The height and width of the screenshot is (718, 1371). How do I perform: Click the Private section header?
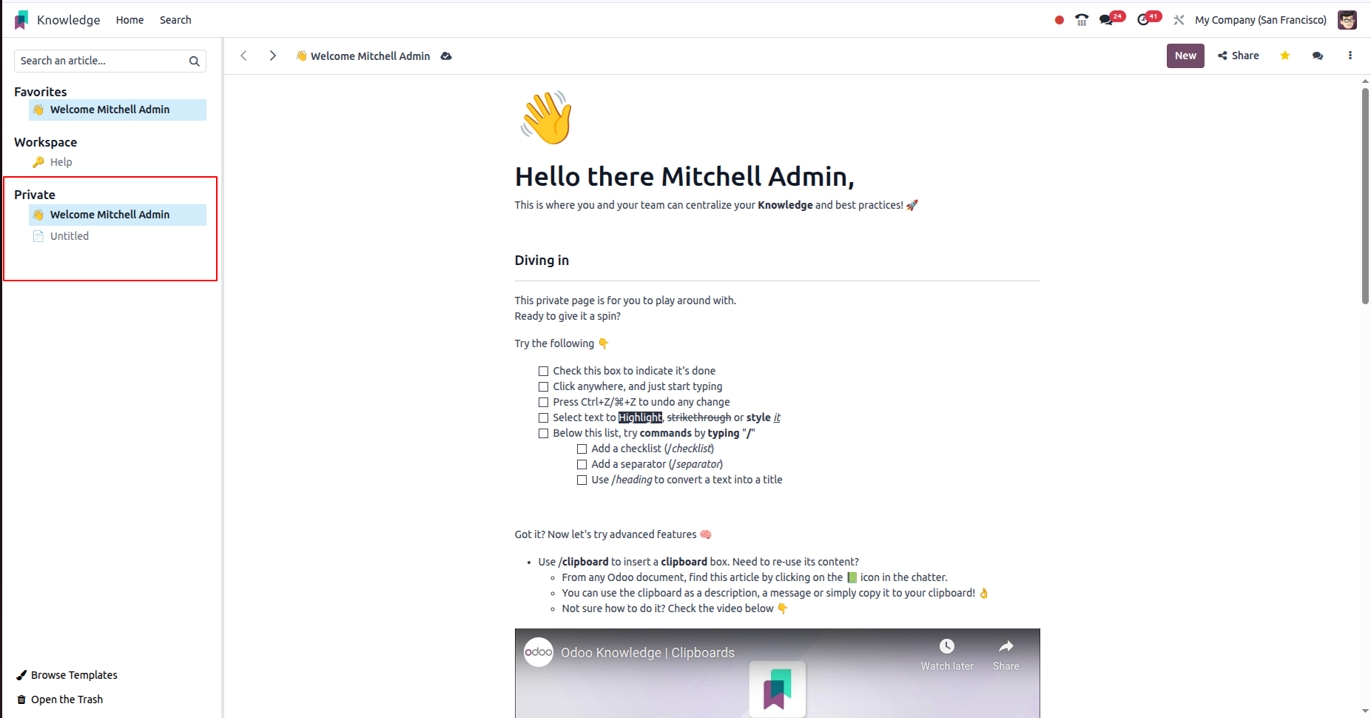pyautogui.click(x=35, y=195)
